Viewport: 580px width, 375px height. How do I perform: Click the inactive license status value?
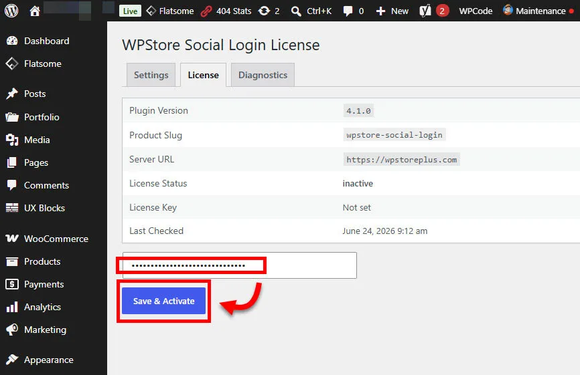point(358,183)
